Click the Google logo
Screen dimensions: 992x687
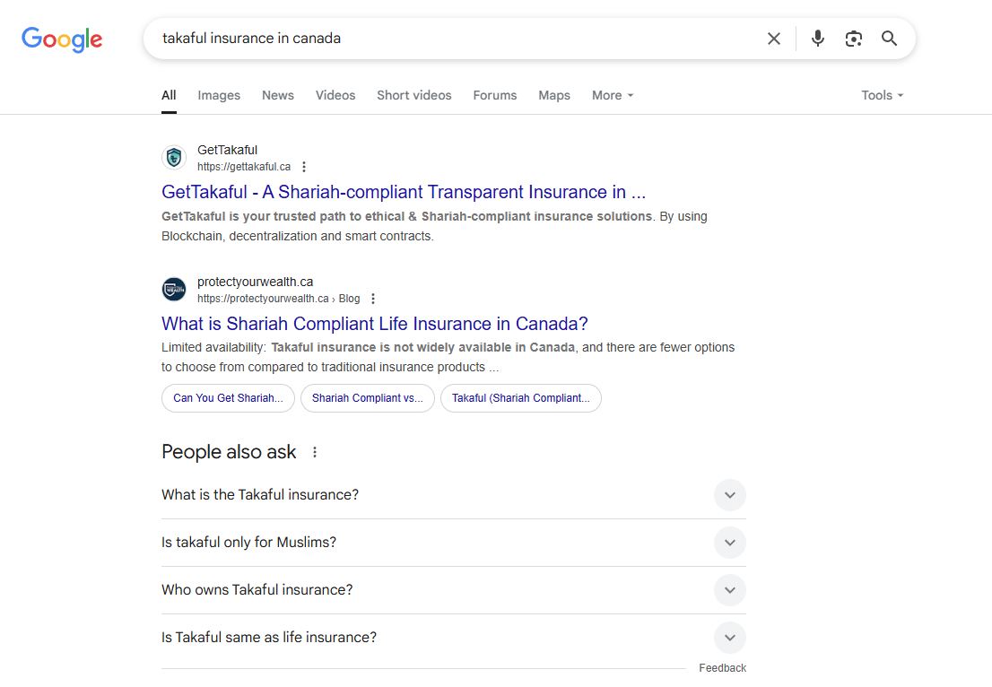point(62,39)
